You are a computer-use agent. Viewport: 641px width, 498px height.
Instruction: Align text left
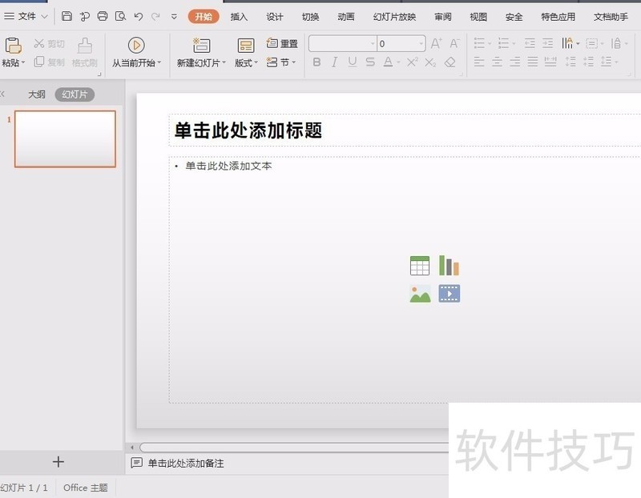click(x=479, y=62)
